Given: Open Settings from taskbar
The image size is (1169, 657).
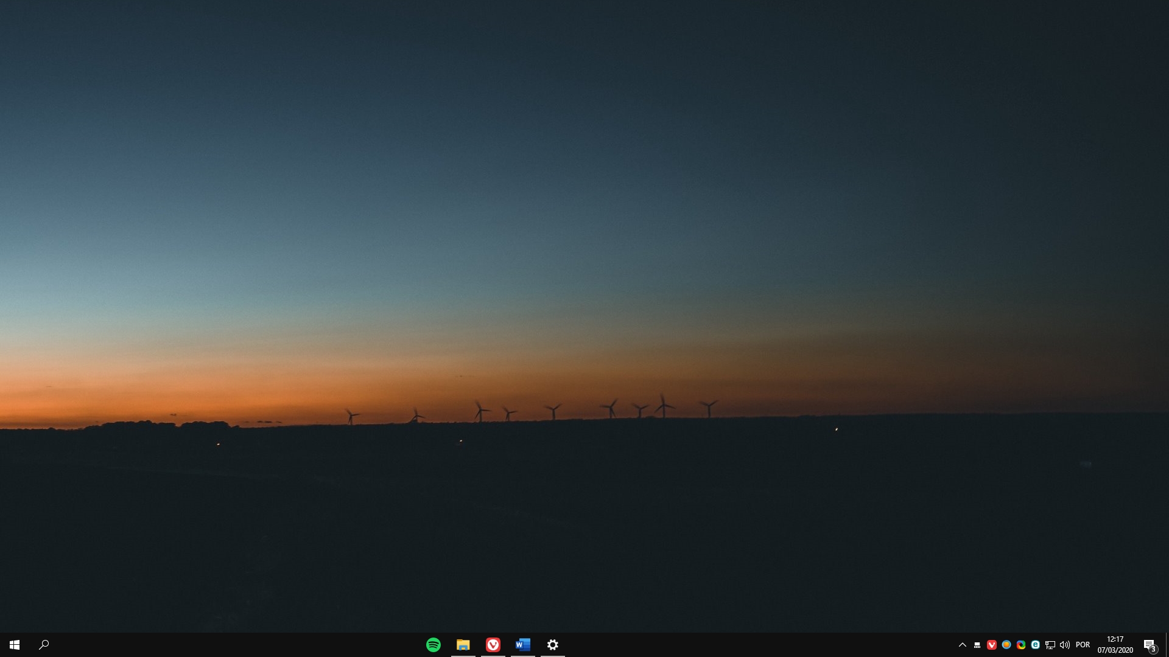Looking at the screenshot, I should [553, 644].
